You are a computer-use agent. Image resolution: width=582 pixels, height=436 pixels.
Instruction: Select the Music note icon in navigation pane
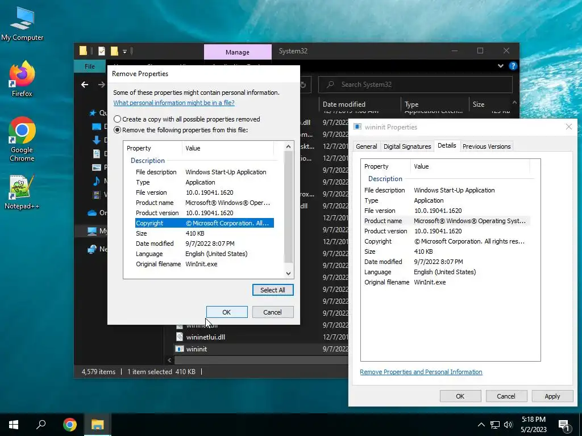96,181
